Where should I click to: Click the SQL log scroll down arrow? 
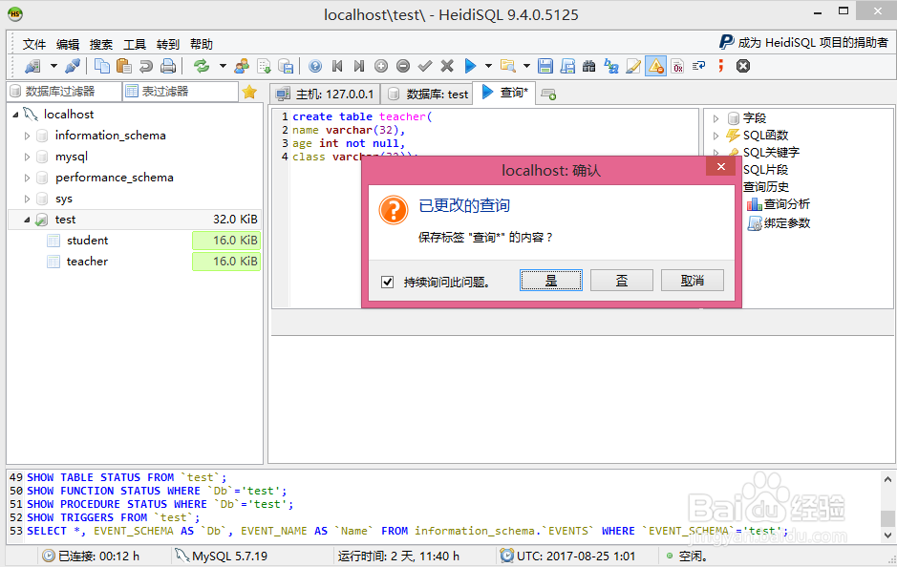tap(887, 535)
